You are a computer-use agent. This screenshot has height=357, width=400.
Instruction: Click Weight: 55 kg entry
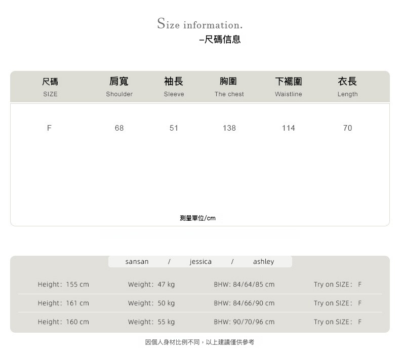[x=151, y=322]
